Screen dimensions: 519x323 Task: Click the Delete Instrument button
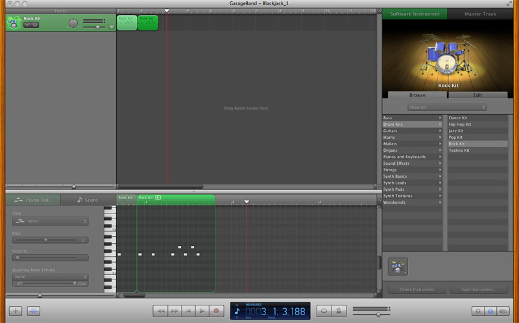[x=416, y=289]
